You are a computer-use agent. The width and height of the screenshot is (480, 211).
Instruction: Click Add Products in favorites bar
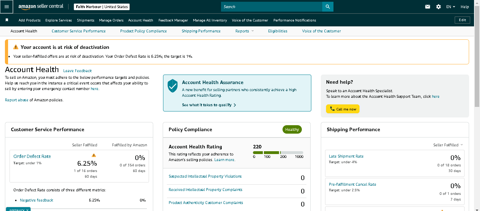[30, 20]
